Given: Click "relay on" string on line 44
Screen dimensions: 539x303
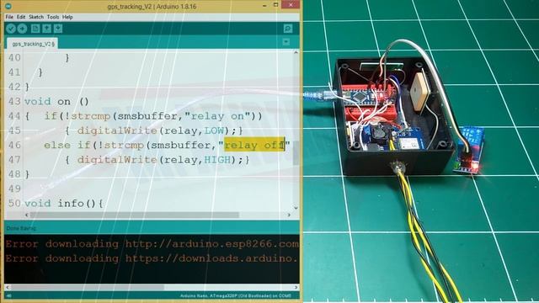Looking at the screenshot, I should point(217,116).
